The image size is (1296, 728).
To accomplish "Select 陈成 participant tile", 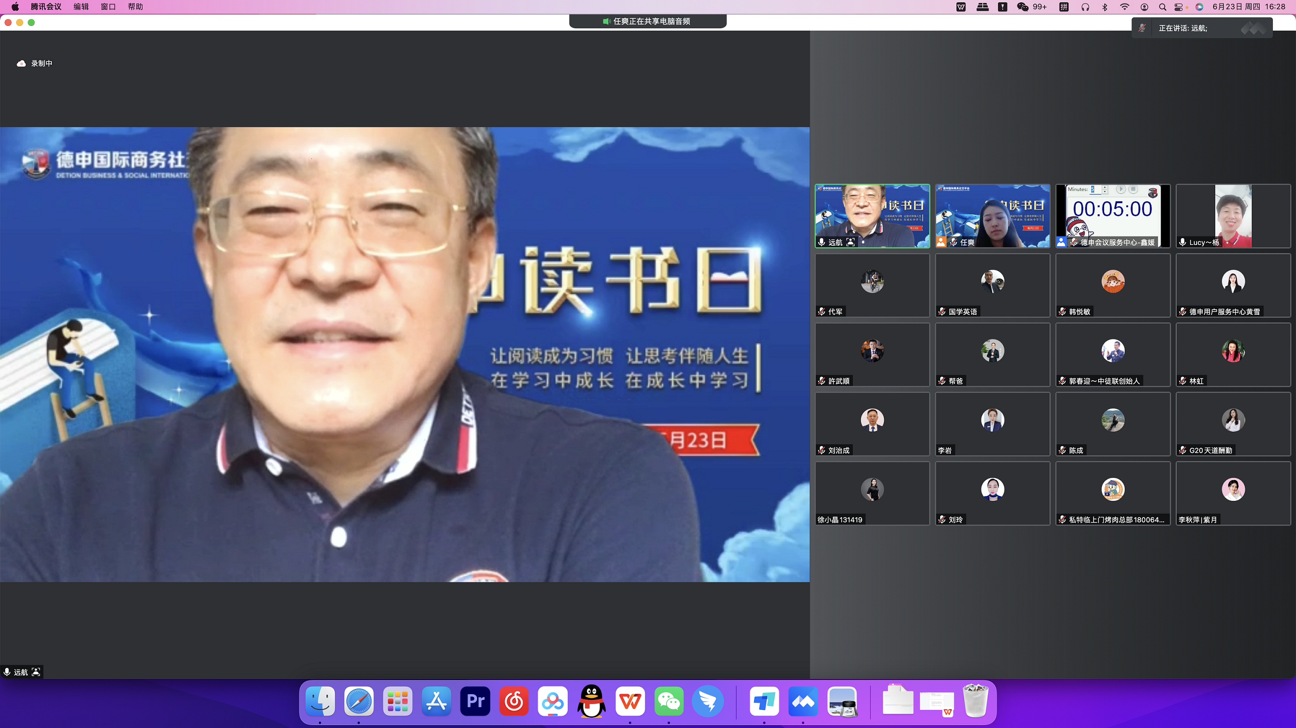I will pyautogui.click(x=1113, y=424).
